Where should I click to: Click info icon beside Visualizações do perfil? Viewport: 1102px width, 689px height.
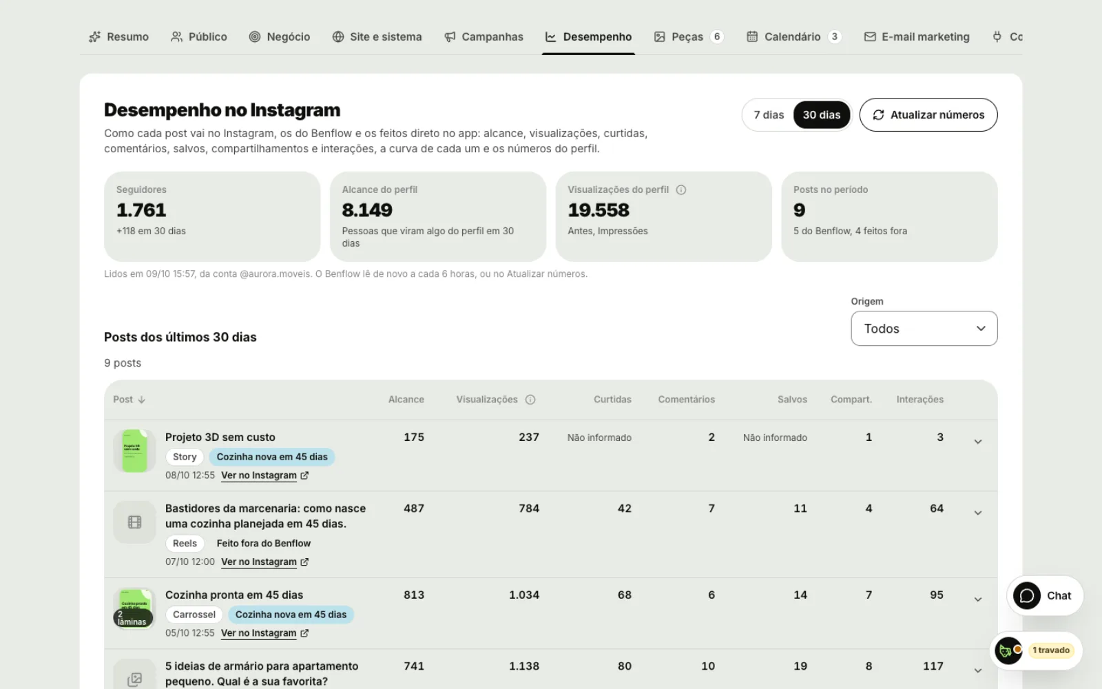pyautogui.click(x=680, y=189)
